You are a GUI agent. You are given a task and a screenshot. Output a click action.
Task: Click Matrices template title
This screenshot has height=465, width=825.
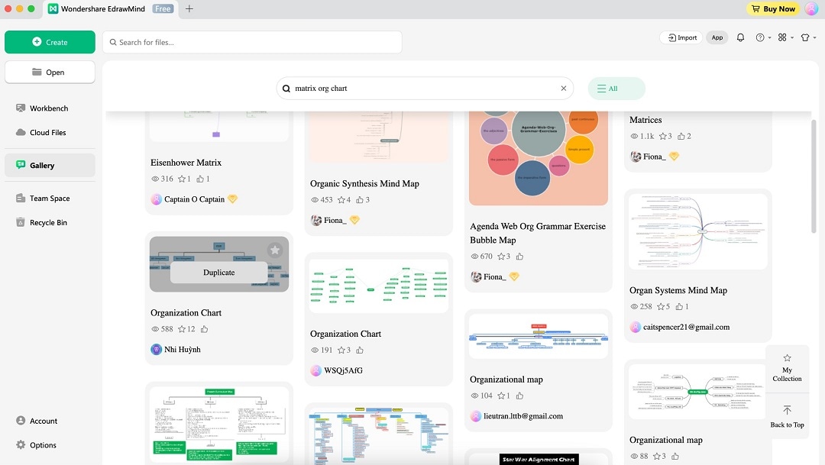click(645, 120)
